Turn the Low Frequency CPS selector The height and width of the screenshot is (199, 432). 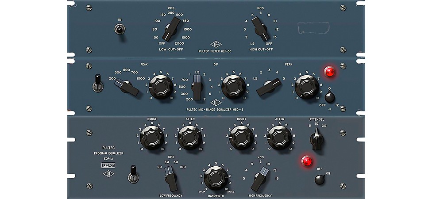pos(171,178)
